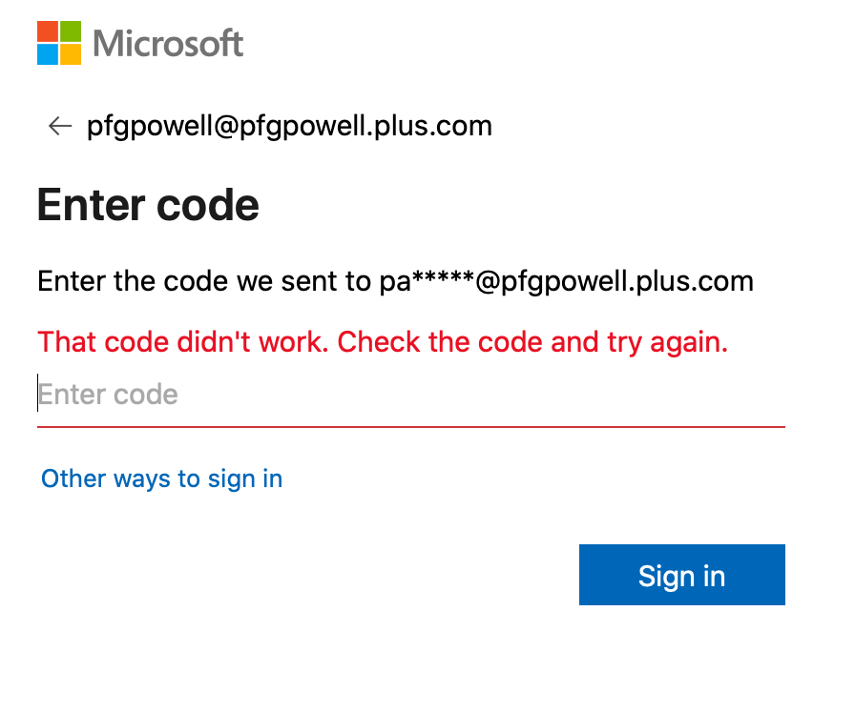Click the back arrow beside the email
The height and width of the screenshot is (713, 855).
[60, 126]
